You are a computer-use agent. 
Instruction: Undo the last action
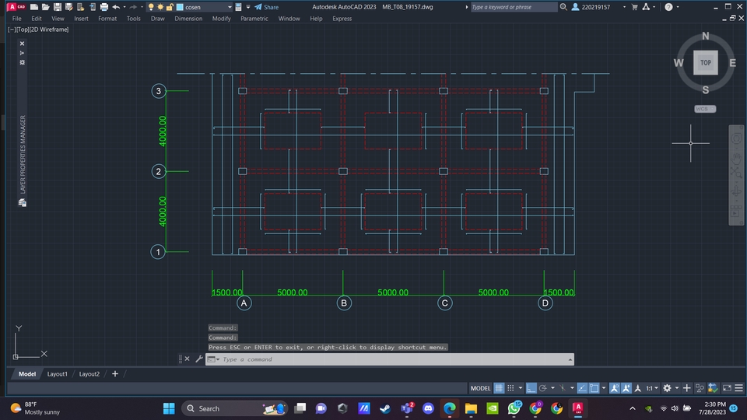[116, 7]
